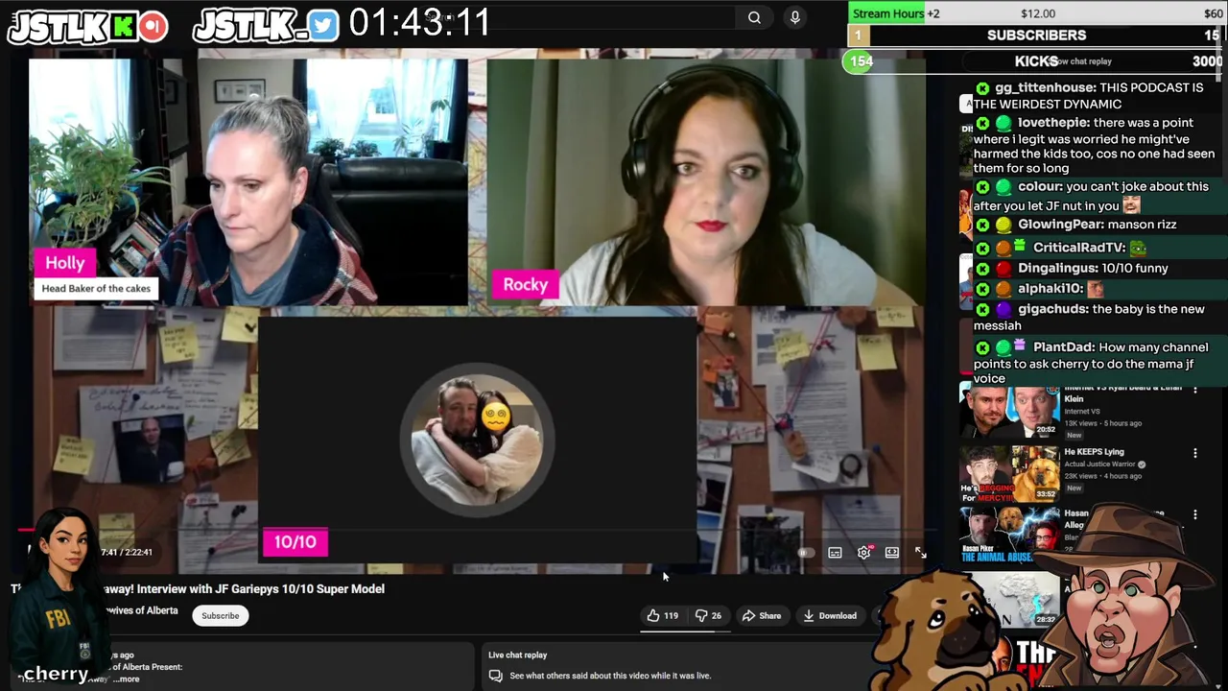This screenshot has width=1228, height=691.
Task: Click the X icon beside gg_tittenhouse
Action: coord(982,88)
